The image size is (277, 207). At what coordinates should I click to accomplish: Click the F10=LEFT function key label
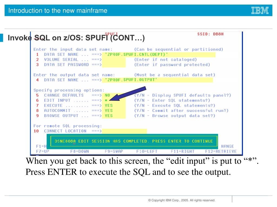pyautogui.click(x=147, y=151)
